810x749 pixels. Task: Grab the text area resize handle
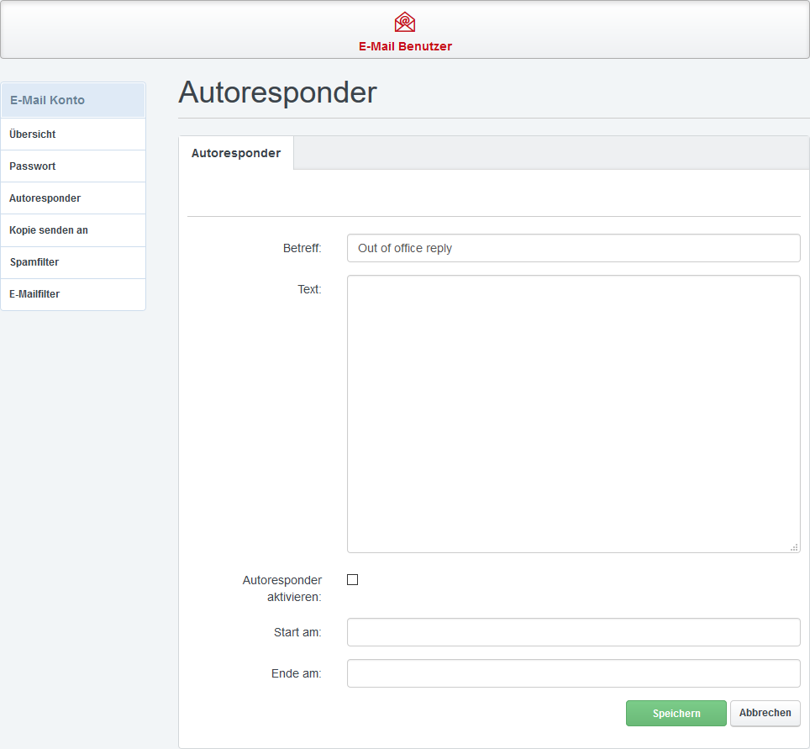[794, 547]
